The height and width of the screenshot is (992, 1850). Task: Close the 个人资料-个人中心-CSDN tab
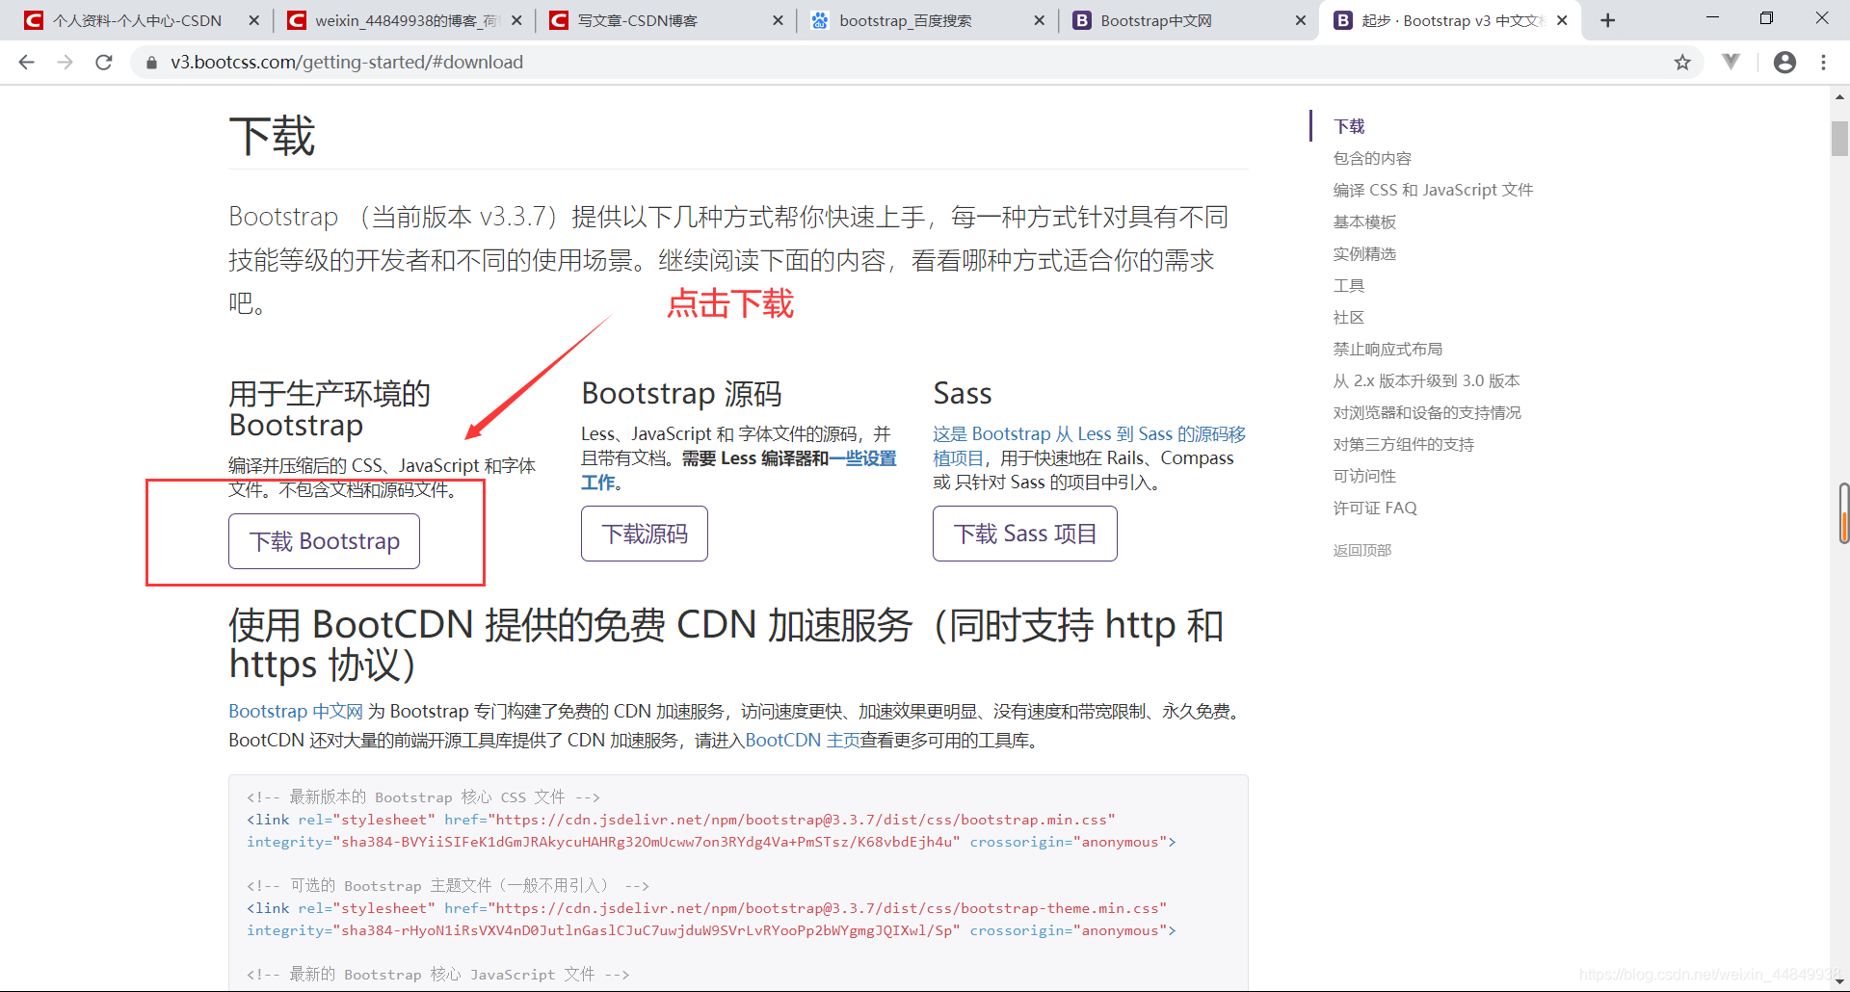(x=253, y=20)
